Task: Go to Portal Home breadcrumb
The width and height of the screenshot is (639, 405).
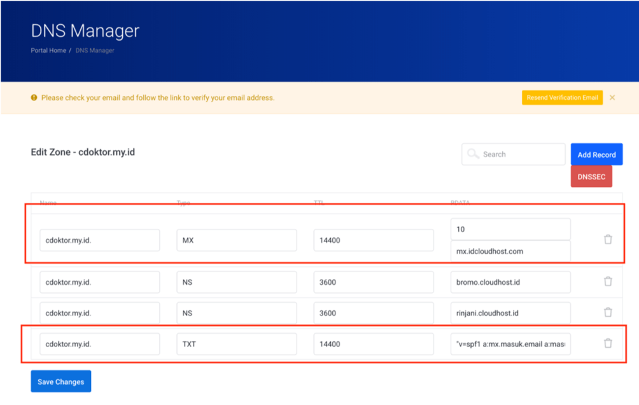Action: [48, 50]
